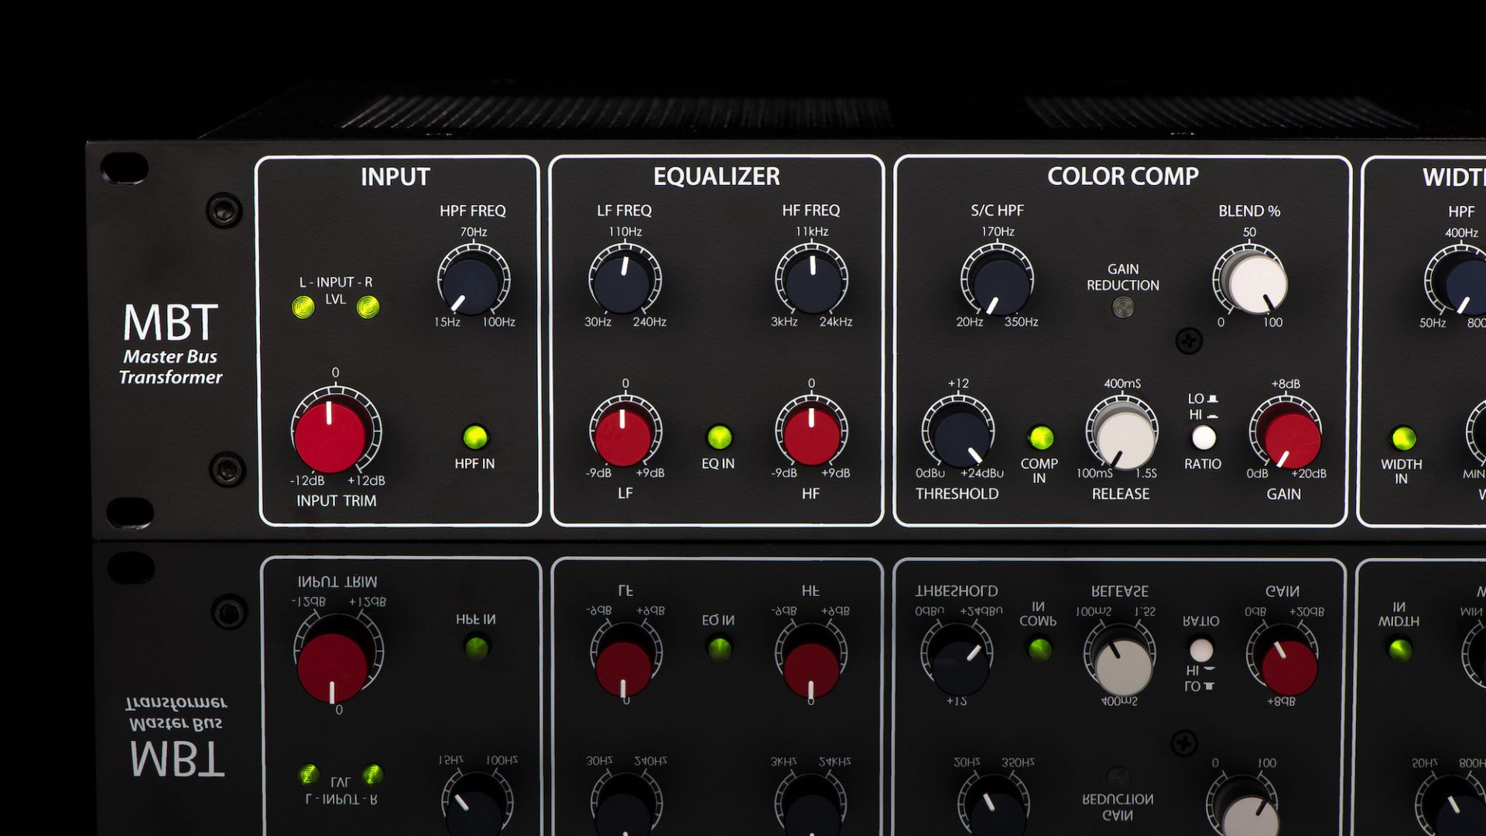Click the COLOR COMP section heading
Screen dimensions: 1486x836
(x=1123, y=176)
